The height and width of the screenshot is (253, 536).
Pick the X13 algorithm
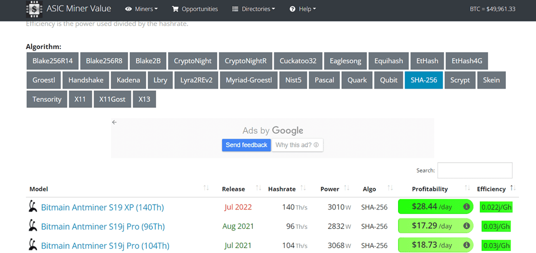[144, 100]
